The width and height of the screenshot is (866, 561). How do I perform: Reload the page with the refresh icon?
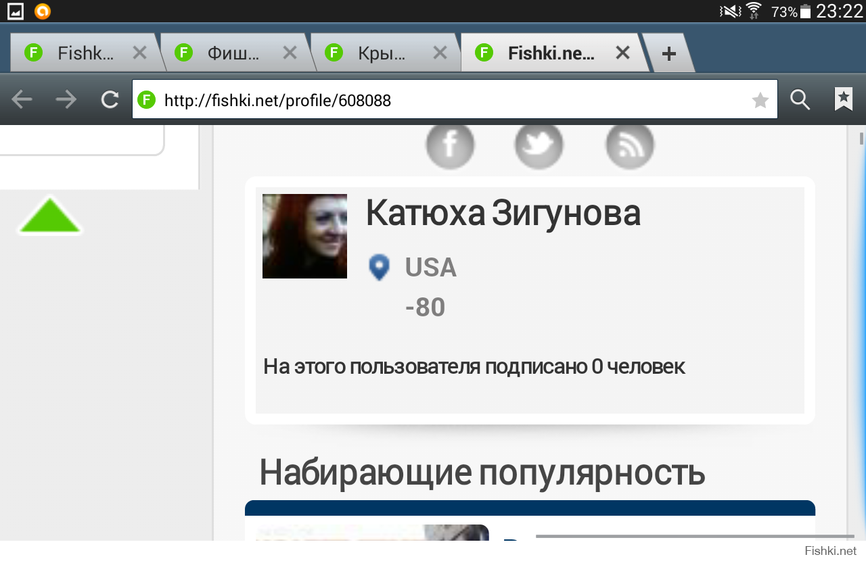pyautogui.click(x=110, y=100)
